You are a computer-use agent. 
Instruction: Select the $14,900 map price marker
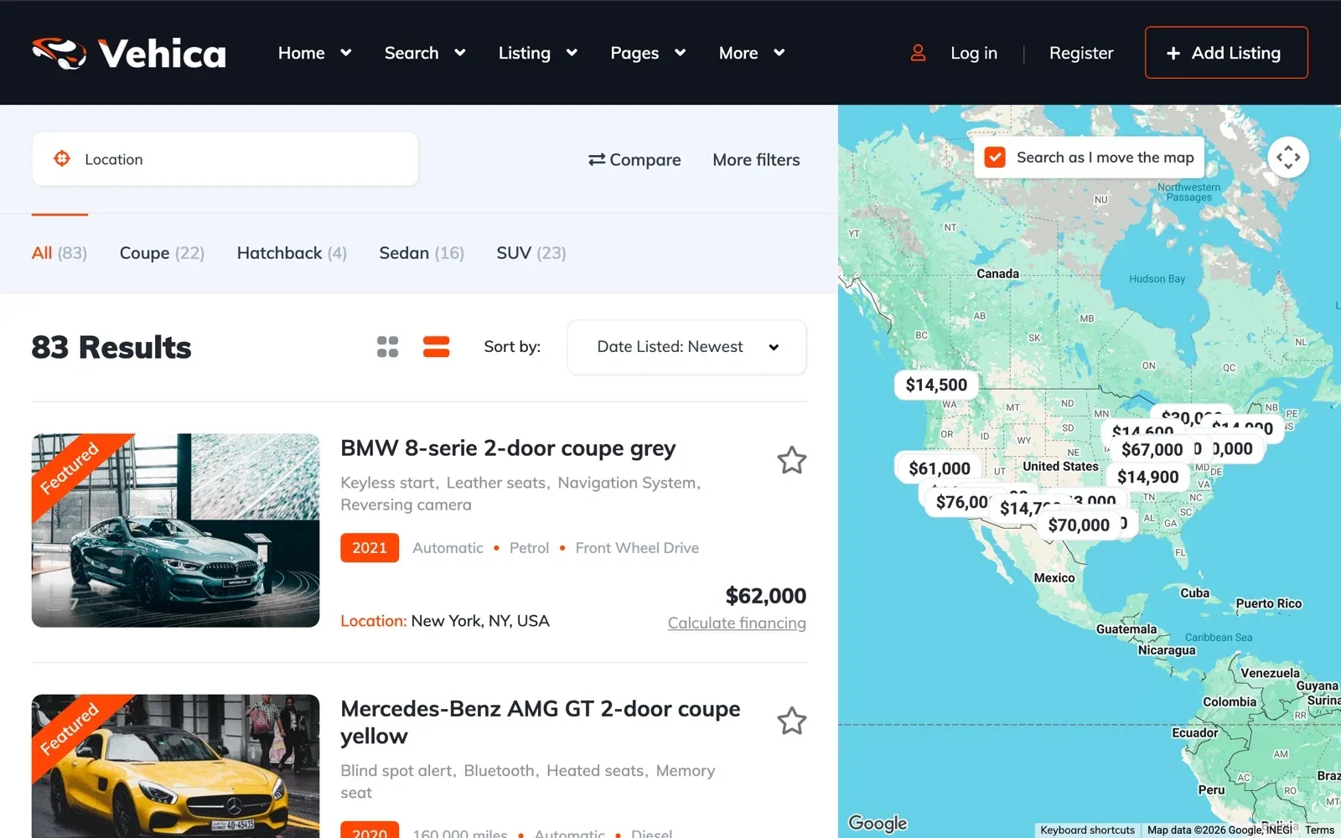[1147, 477]
